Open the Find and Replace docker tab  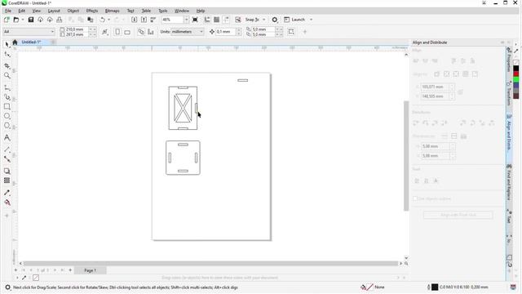(509, 182)
